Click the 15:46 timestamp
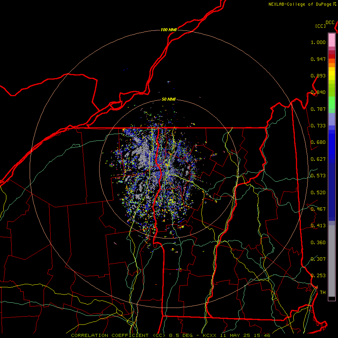The image size is (338, 338). pos(262,335)
